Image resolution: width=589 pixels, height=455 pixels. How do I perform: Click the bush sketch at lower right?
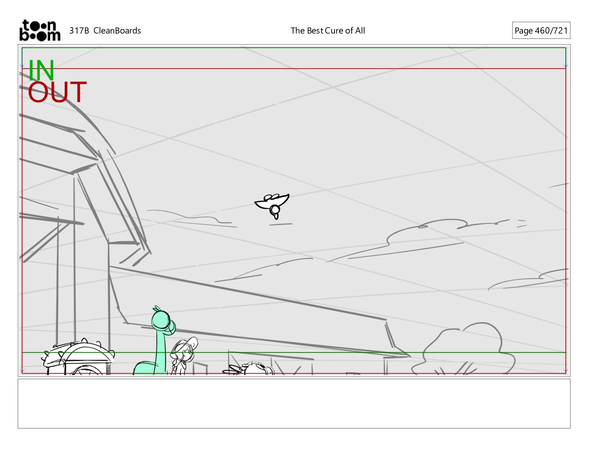[464, 349]
